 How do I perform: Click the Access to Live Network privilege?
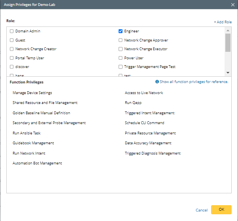tap(144, 93)
